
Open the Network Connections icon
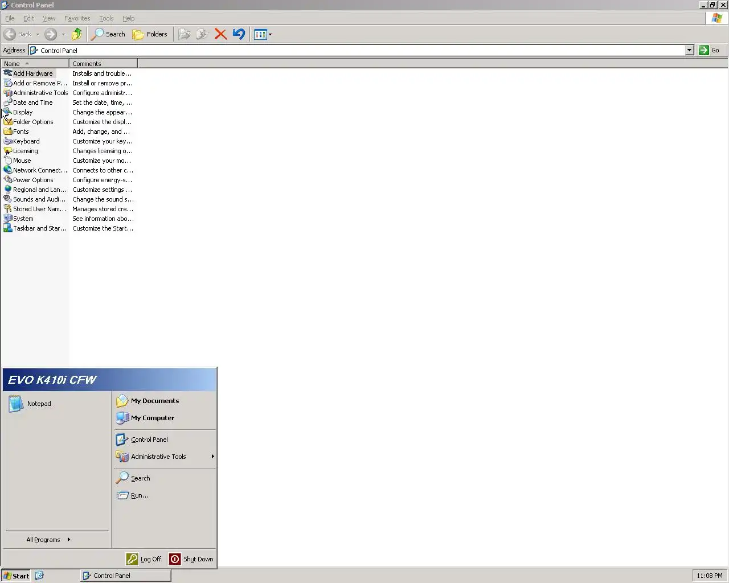click(x=8, y=170)
